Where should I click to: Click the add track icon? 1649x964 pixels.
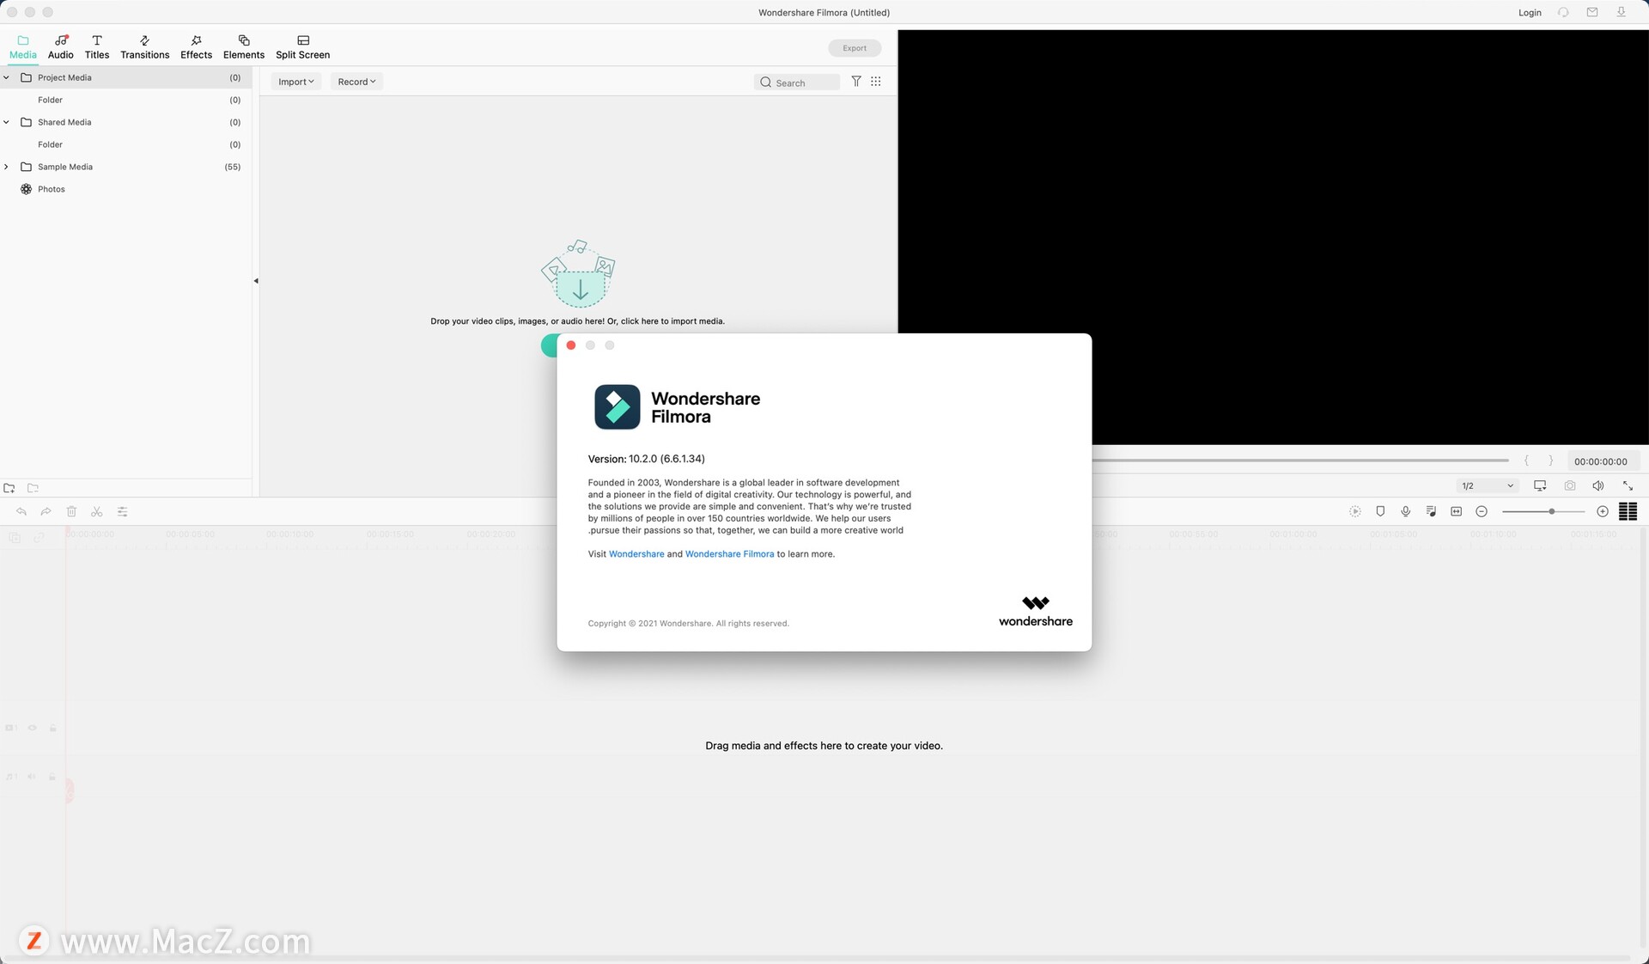15,538
